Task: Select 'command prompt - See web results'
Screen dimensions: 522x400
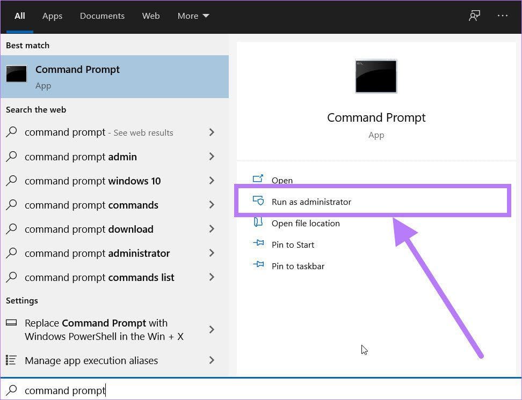Action: click(114, 132)
